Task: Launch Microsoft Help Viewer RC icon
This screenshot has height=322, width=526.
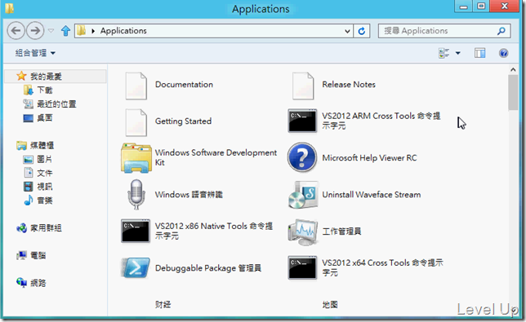Action: click(302, 157)
